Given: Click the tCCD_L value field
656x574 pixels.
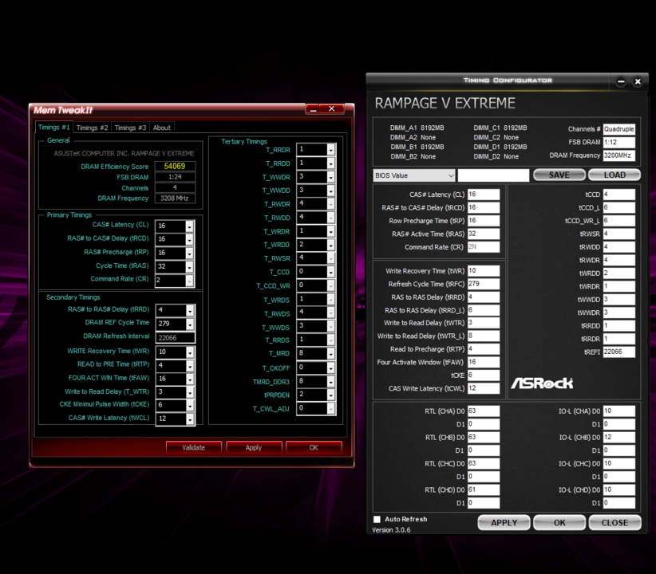Looking at the screenshot, I should (618, 208).
